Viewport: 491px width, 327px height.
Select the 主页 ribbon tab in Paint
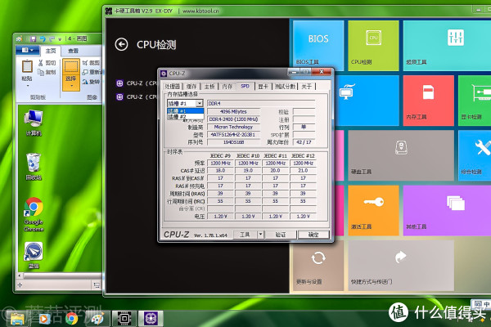click(x=51, y=51)
